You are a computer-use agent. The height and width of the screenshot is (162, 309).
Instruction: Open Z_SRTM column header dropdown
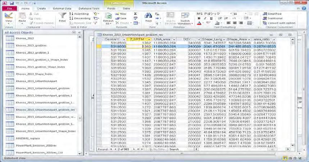(x=149, y=39)
